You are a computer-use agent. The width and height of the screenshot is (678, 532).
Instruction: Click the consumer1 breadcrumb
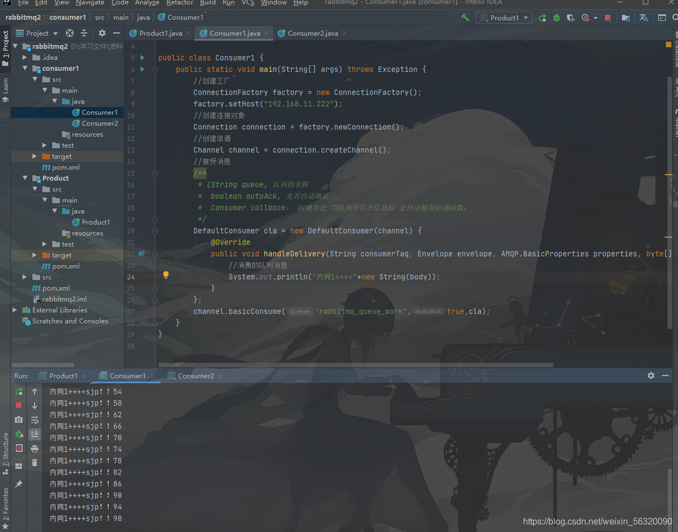click(68, 18)
